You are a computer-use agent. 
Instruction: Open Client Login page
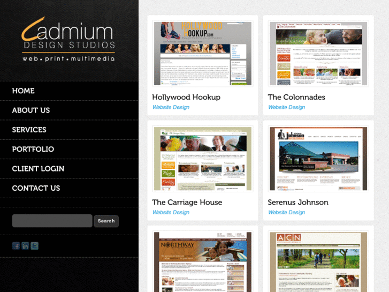tap(38, 168)
